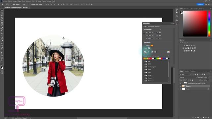Expand the Escala de grises swatch folder

point(144,67)
